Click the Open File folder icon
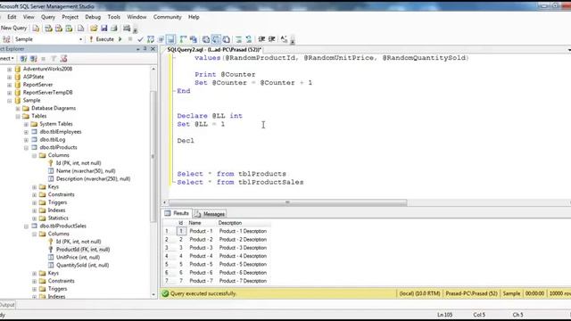The height and width of the screenshot is (321, 571). [94, 29]
